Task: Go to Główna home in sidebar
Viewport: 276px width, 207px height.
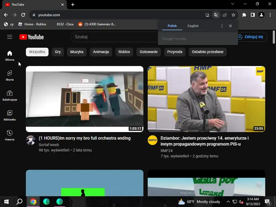Action: pos(10,56)
